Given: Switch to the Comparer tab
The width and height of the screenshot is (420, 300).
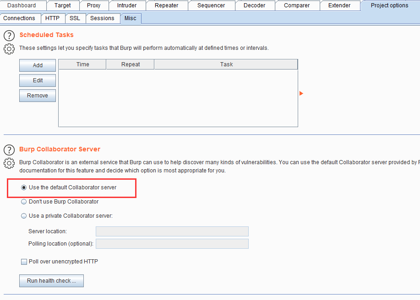Looking at the screenshot, I should [x=297, y=5].
